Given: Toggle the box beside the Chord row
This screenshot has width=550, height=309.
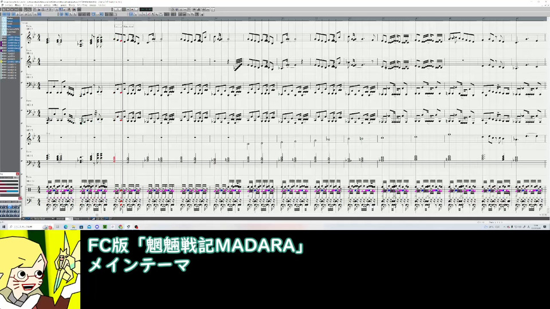Looking at the screenshot, I should click(4, 24).
